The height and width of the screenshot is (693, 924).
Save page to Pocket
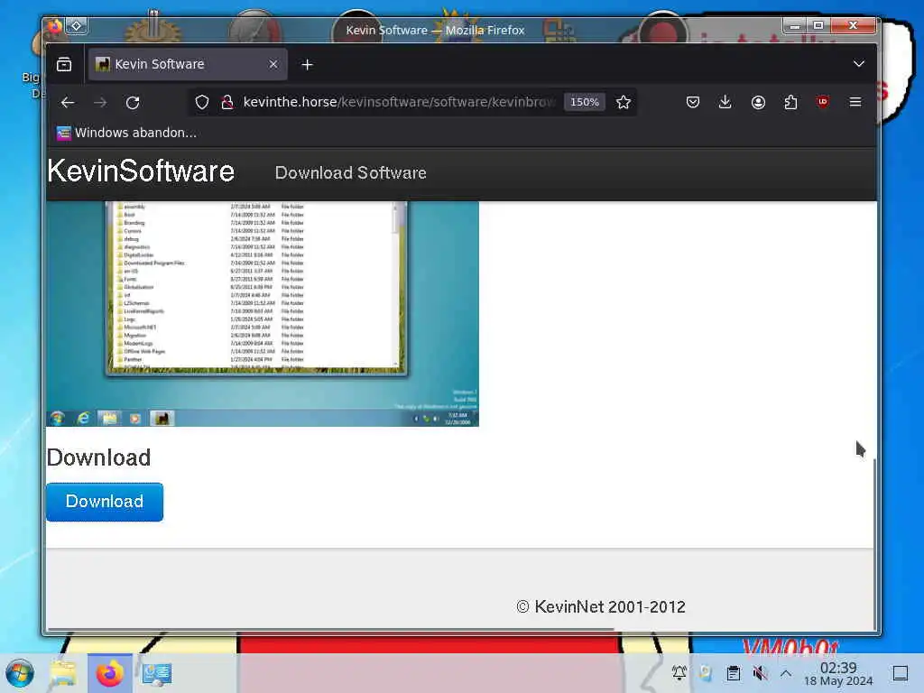point(693,103)
